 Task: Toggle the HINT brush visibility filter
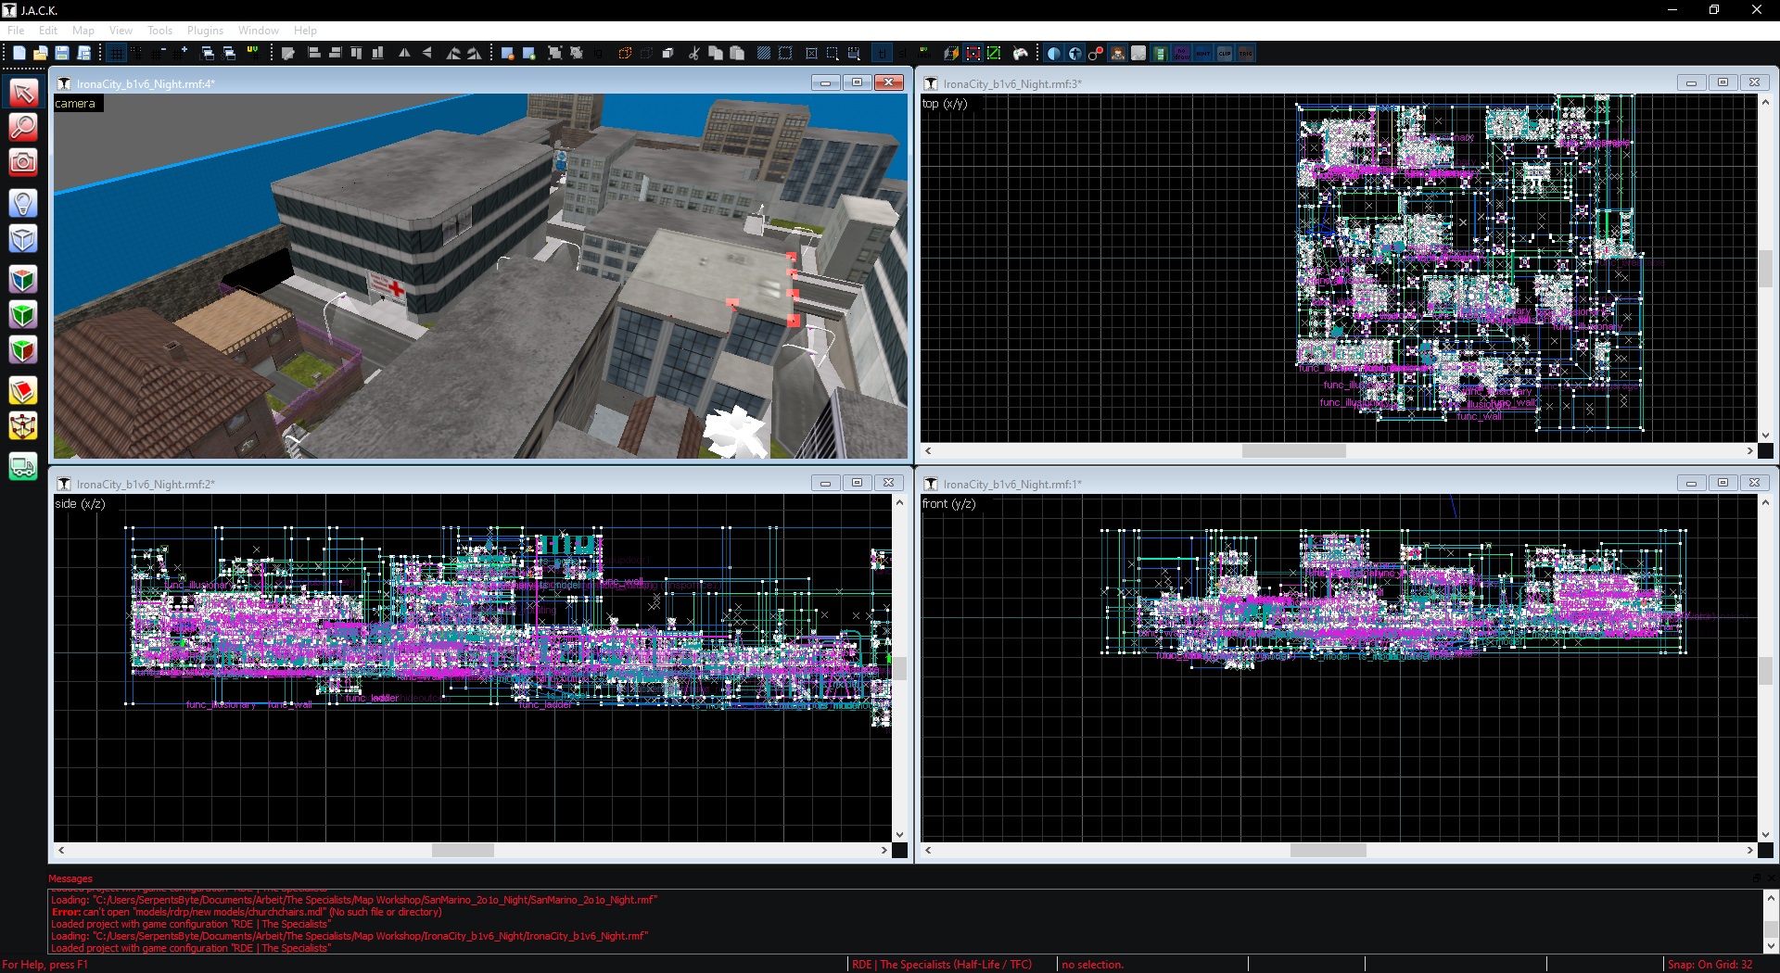[x=1203, y=54]
